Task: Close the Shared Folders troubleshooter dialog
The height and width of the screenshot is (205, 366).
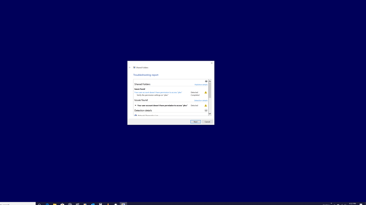Action: (212, 63)
